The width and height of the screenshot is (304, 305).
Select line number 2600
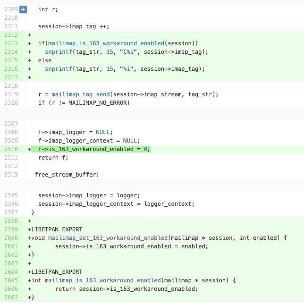click(x=11, y=238)
